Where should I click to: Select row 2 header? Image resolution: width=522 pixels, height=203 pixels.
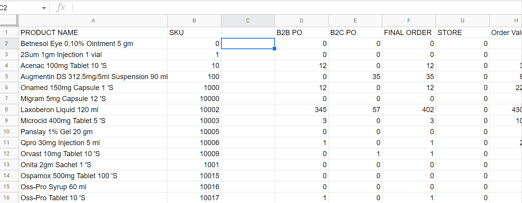pyautogui.click(x=9, y=44)
